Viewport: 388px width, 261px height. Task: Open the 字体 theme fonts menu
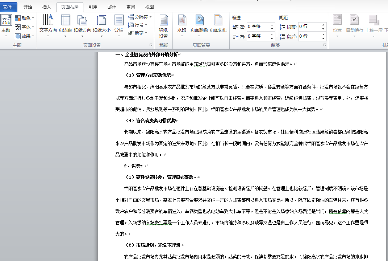(x=25, y=27)
